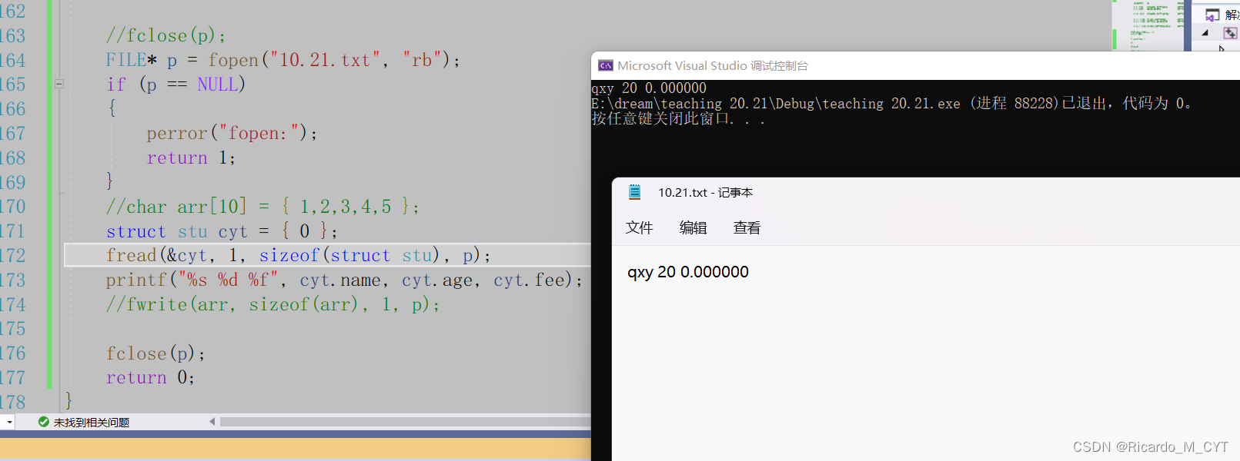Click the editor horizontal scrollbar track
This screenshot has height=461, width=1240.
[405, 422]
